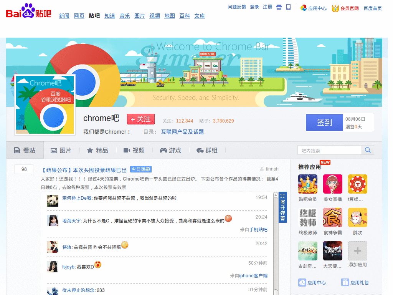
Task: Click 问题反馈 link
Action: pyautogui.click(x=236, y=7)
